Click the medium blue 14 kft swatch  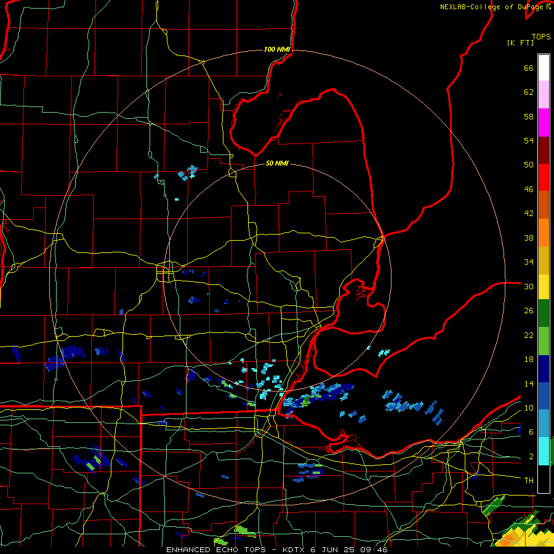click(544, 396)
